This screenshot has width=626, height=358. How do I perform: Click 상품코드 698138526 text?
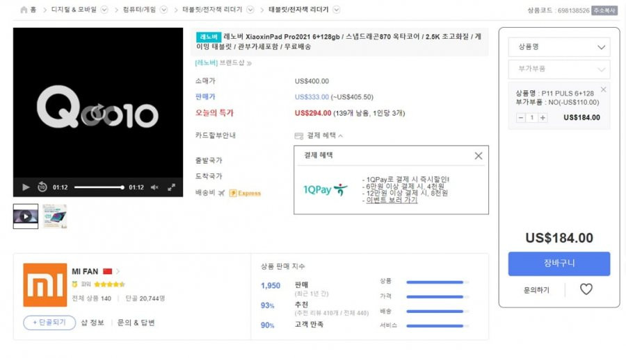tap(558, 10)
